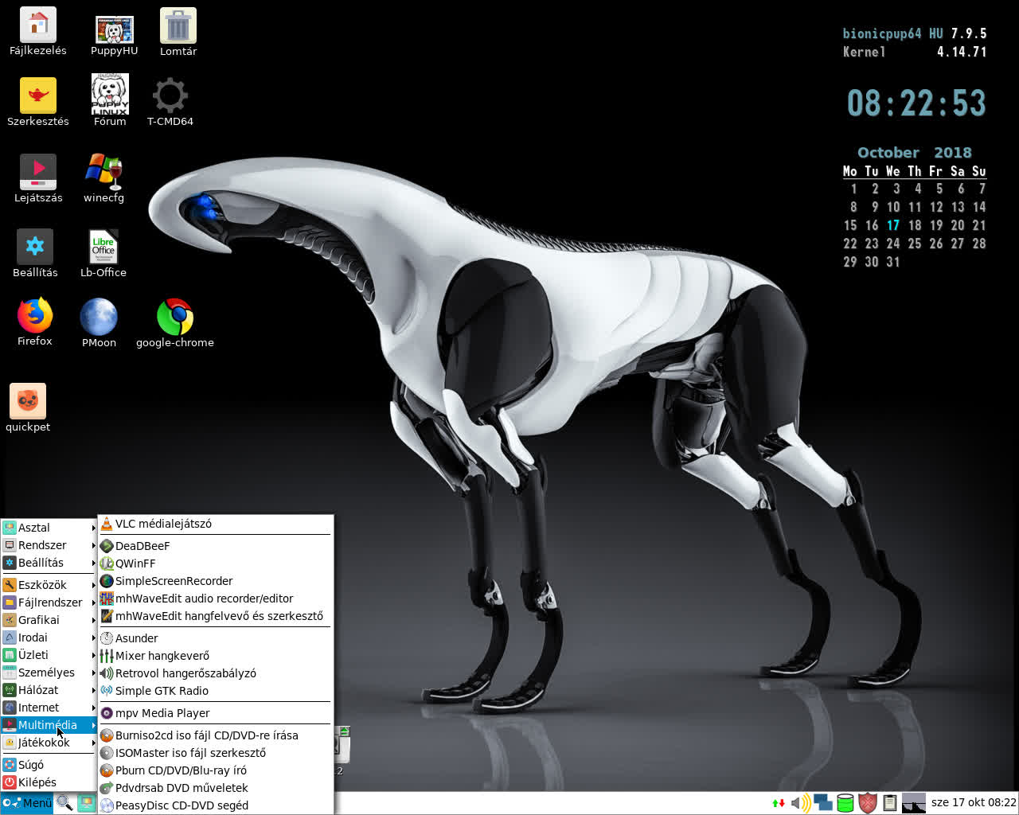This screenshot has width=1019, height=815.
Task: Click the Menü start button
Action: click(27, 803)
